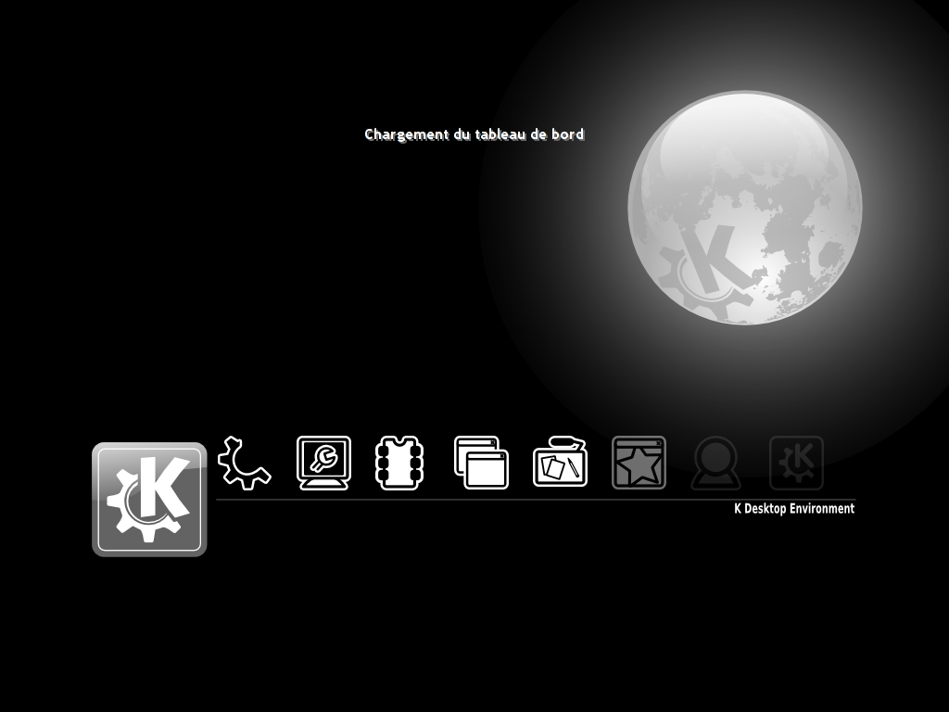The height and width of the screenshot is (712, 949).
Task: Click the partial gear outline icon
Action: coord(244,463)
